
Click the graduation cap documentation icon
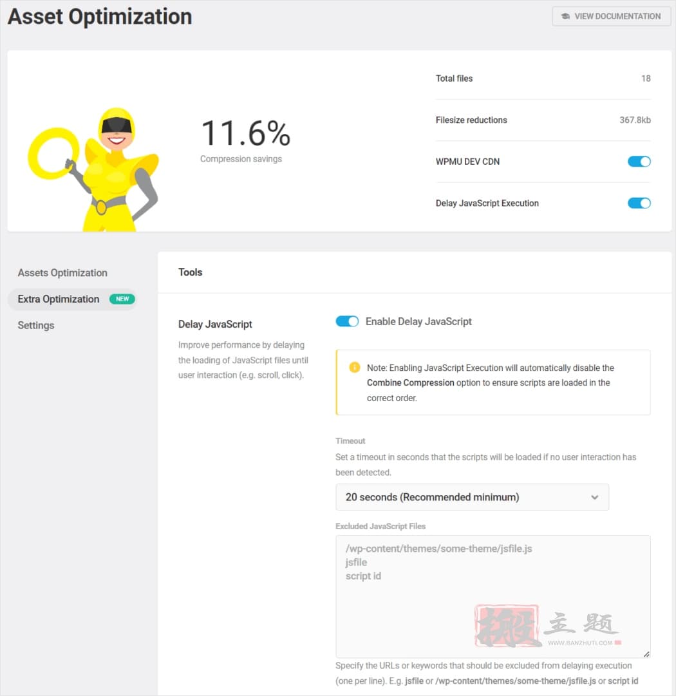[565, 17]
